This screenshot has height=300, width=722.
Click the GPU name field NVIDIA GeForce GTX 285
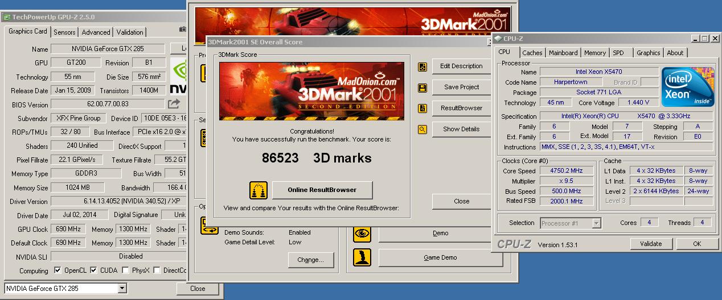108,49
